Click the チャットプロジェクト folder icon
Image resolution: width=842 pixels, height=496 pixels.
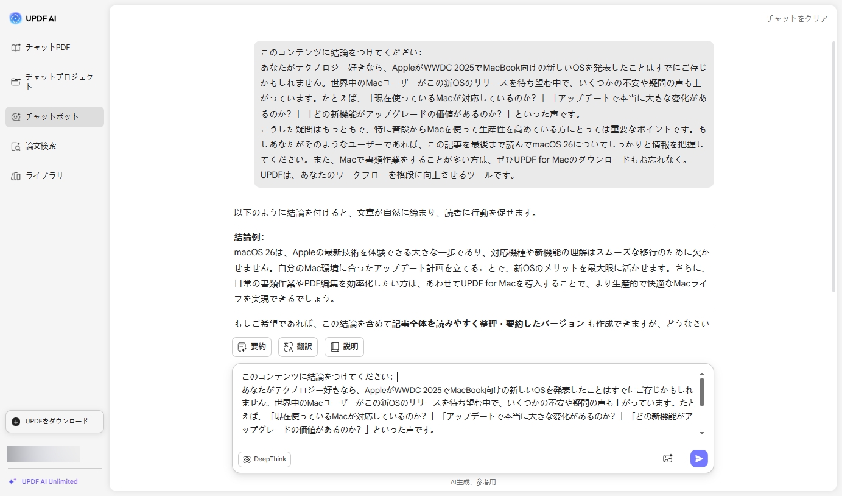(x=16, y=82)
